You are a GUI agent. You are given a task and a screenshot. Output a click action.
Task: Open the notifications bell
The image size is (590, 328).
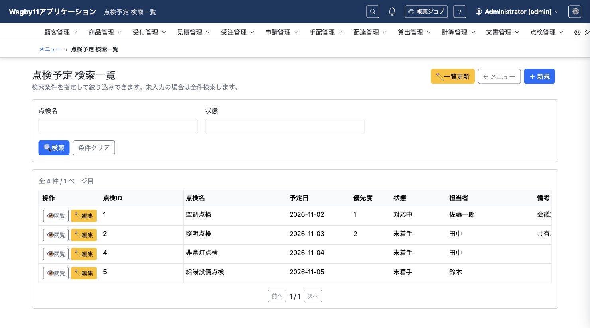coord(392,12)
